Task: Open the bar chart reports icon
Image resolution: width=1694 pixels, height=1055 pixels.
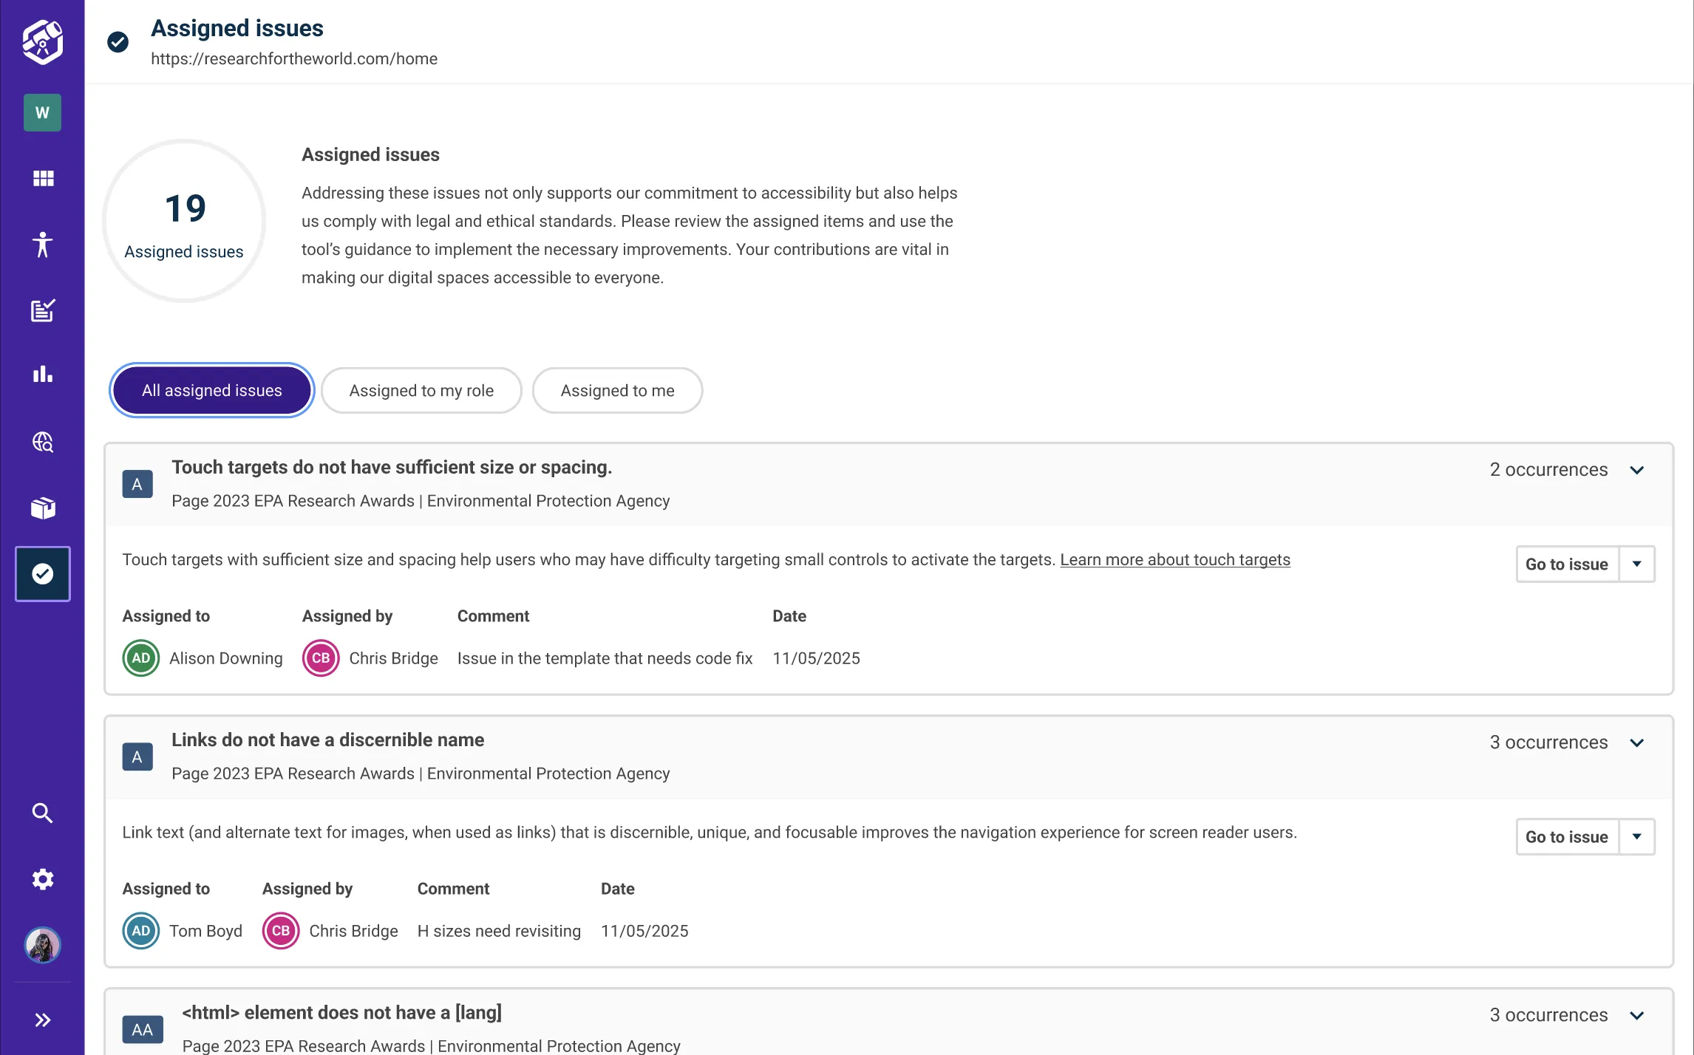Action: point(43,374)
